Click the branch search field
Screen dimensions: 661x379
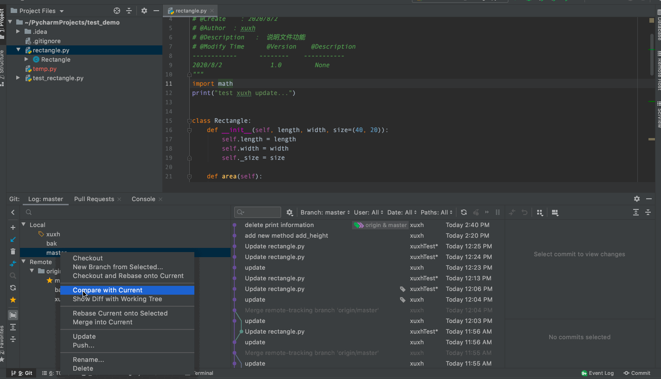(x=125, y=212)
